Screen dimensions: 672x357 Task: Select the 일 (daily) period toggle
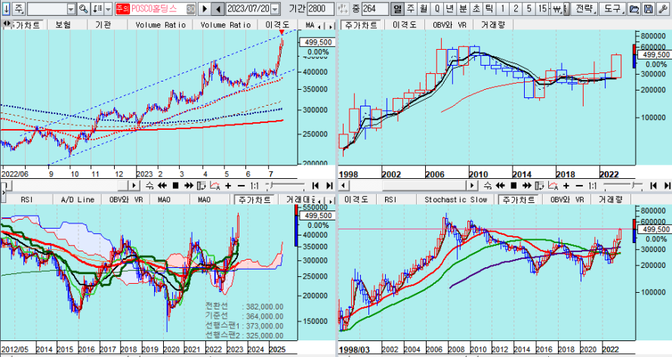(x=398, y=9)
